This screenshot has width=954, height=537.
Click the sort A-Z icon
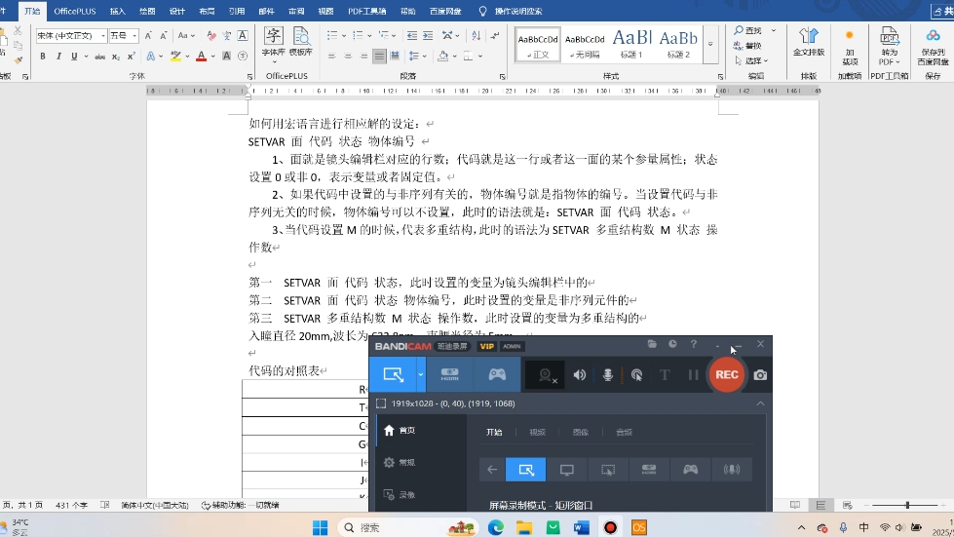[x=476, y=36]
